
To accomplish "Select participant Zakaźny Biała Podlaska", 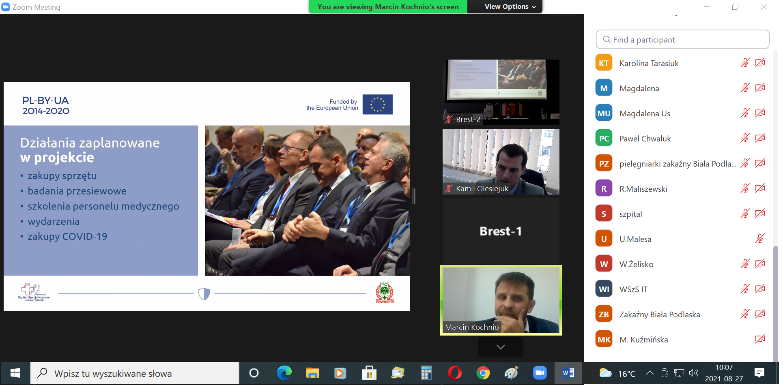I will coord(659,314).
